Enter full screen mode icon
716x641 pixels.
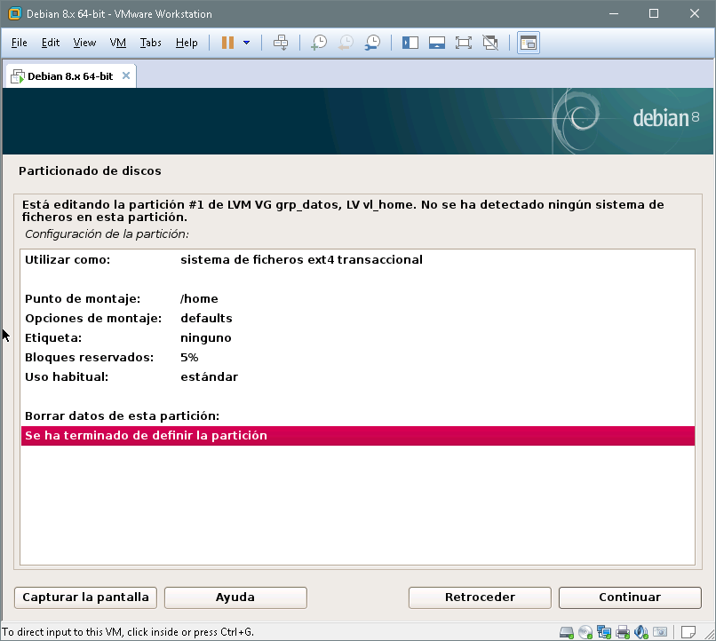(x=463, y=43)
